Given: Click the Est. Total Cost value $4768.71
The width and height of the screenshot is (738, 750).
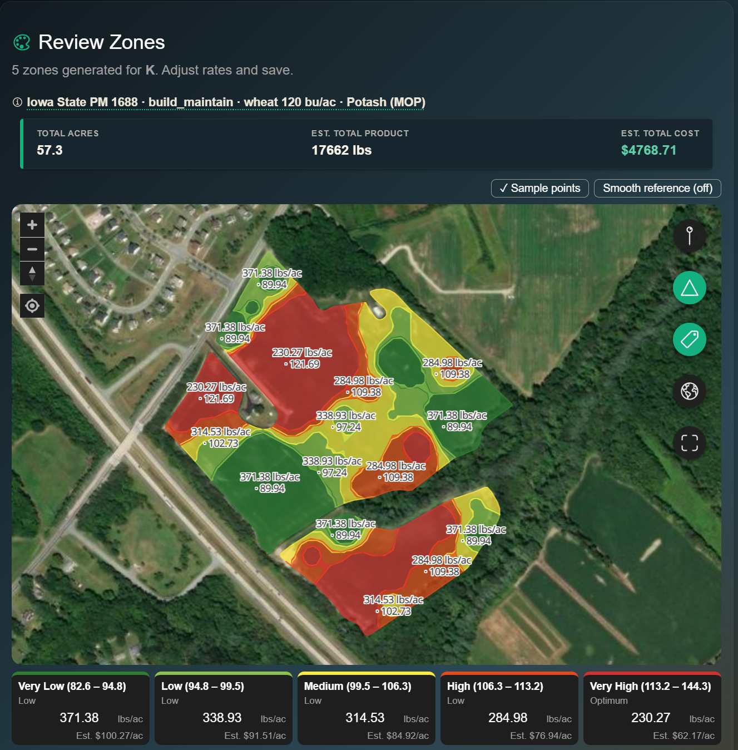Looking at the screenshot, I should point(648,150).
